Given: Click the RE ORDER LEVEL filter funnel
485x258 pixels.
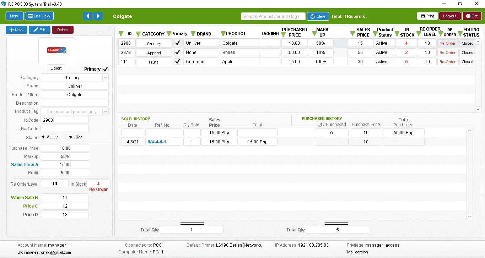Looking at the screenshot, I should pos(419,34).
